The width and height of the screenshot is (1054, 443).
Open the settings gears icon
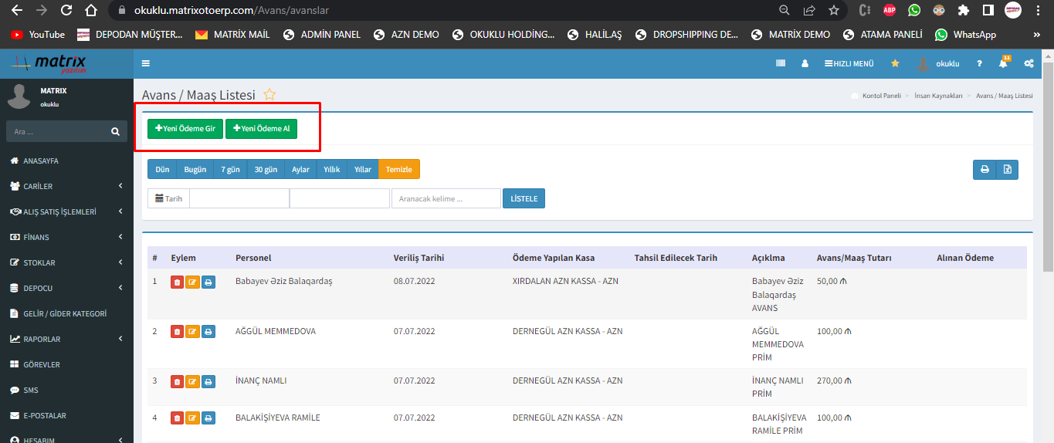tap(1029, 64)
